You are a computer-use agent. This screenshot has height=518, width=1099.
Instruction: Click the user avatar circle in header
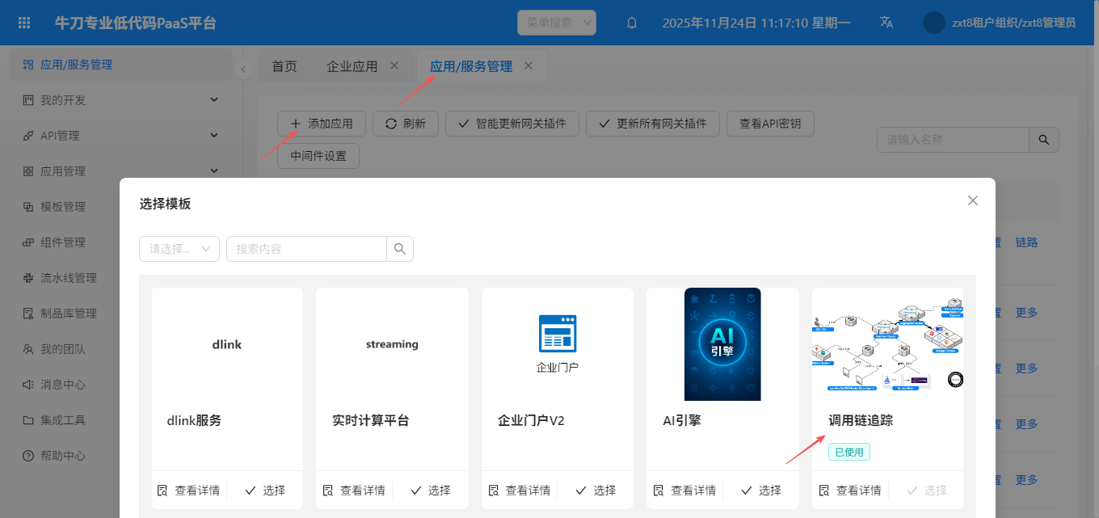[x=933, y=23]
